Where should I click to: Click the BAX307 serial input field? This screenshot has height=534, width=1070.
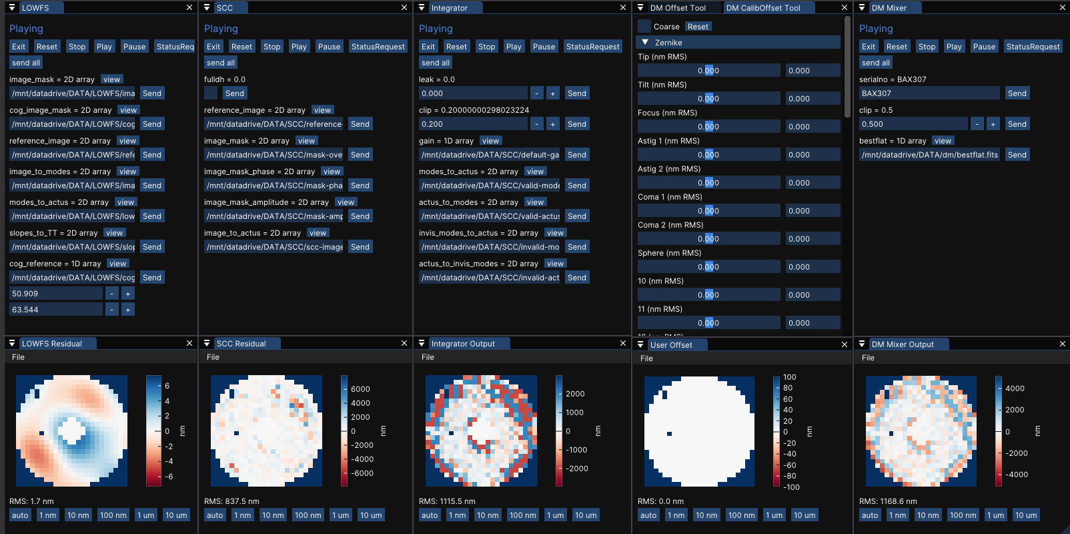click(929, 93)
